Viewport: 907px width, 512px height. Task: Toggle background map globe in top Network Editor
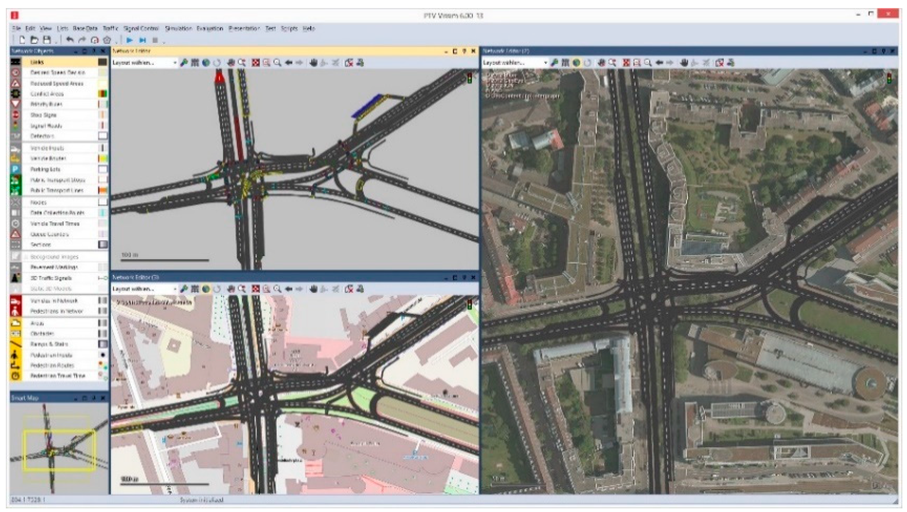(206, 63)
